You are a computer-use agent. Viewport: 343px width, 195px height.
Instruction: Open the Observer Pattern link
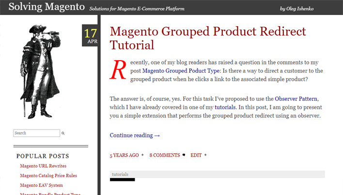pyautogui.click(x=296, y=99)
